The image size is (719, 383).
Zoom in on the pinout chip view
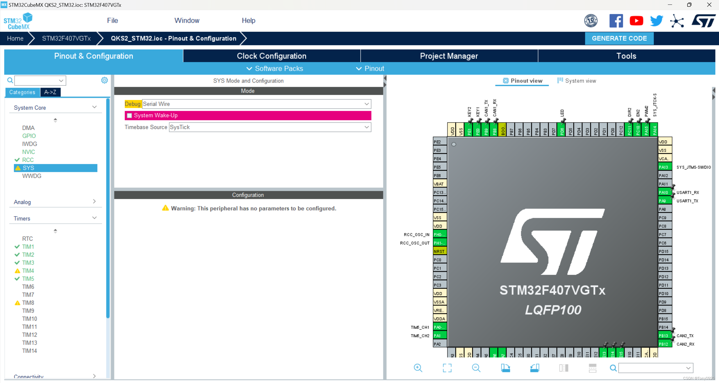pos(418,368)
